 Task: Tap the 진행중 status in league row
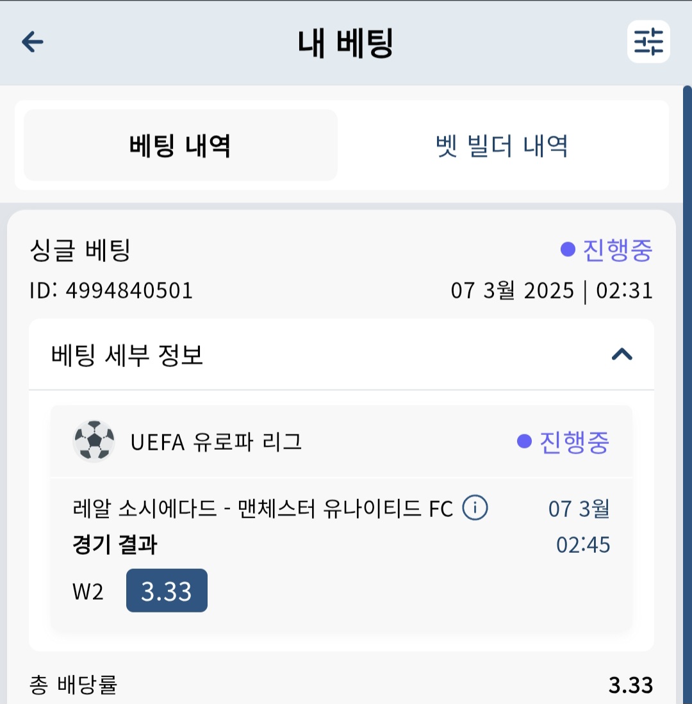click(x=574, y=442)
